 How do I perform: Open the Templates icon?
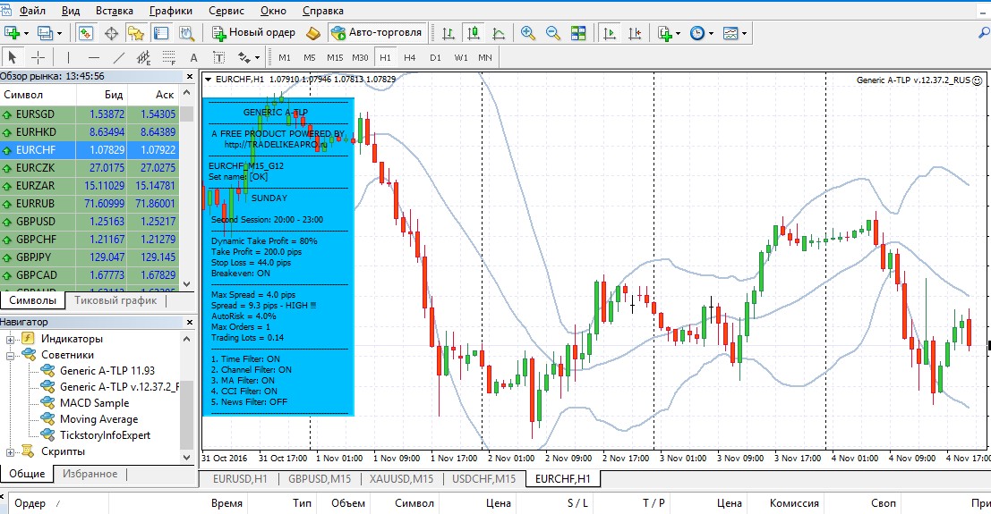730,33
